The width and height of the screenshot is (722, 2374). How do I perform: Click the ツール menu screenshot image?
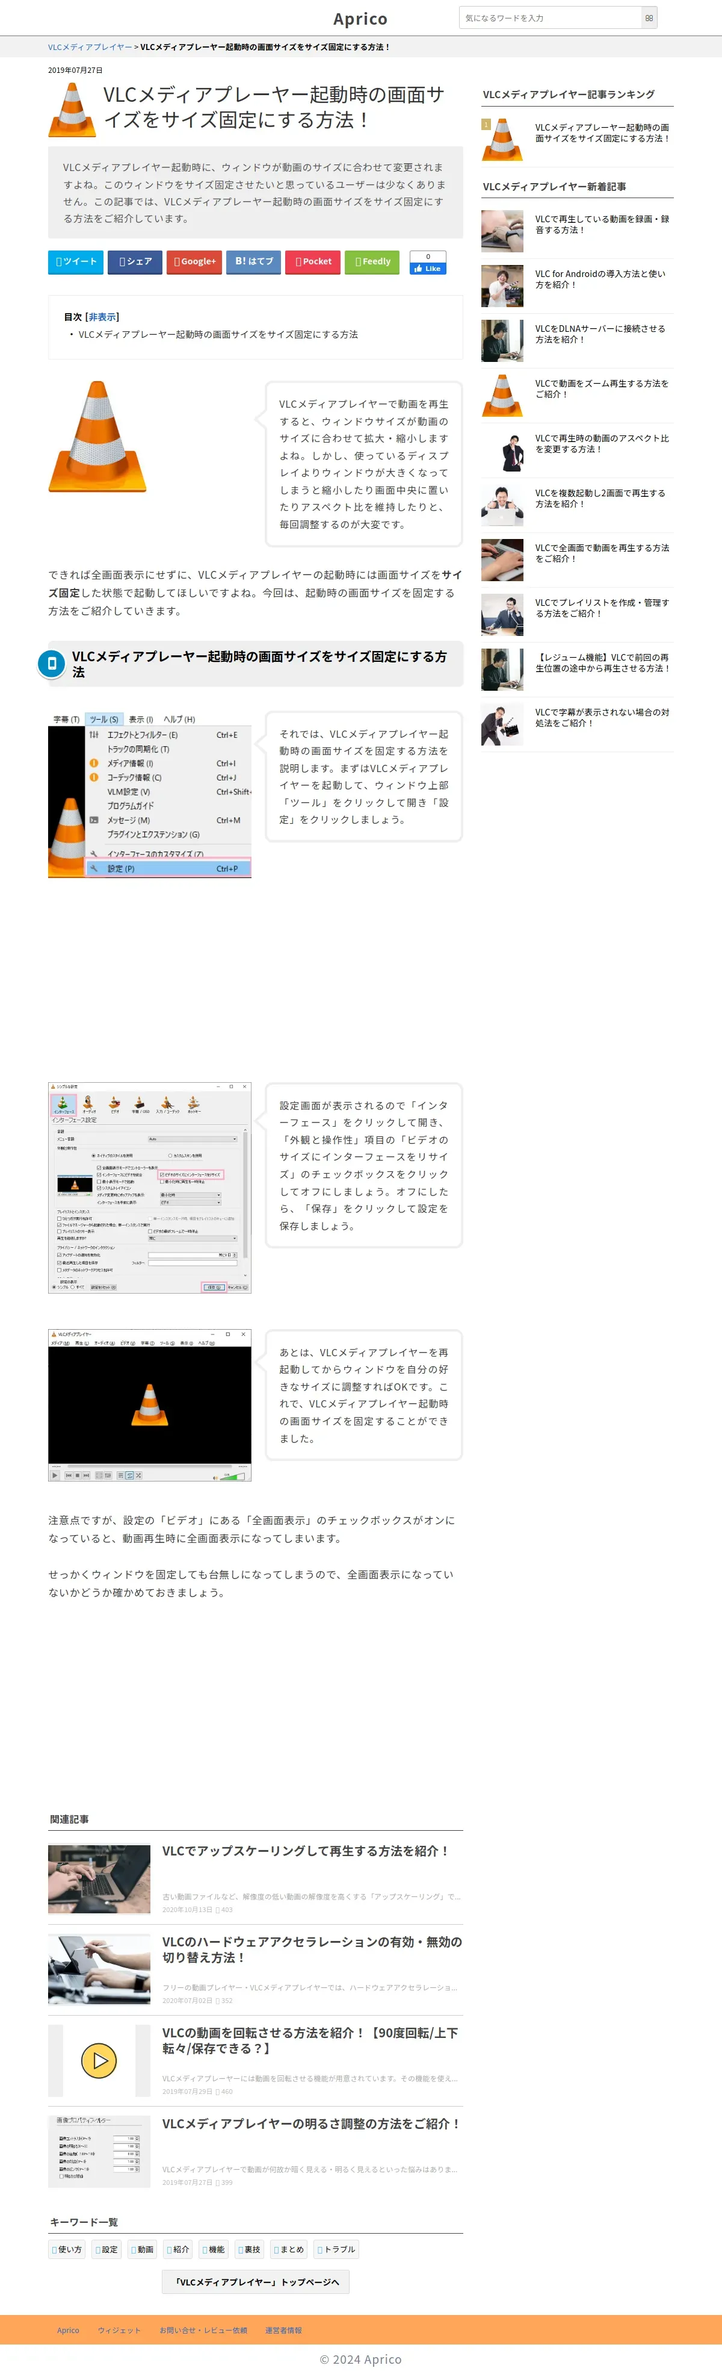[x=149, y=796]
